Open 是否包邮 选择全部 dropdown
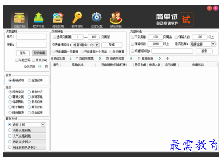 coord(203,44)
